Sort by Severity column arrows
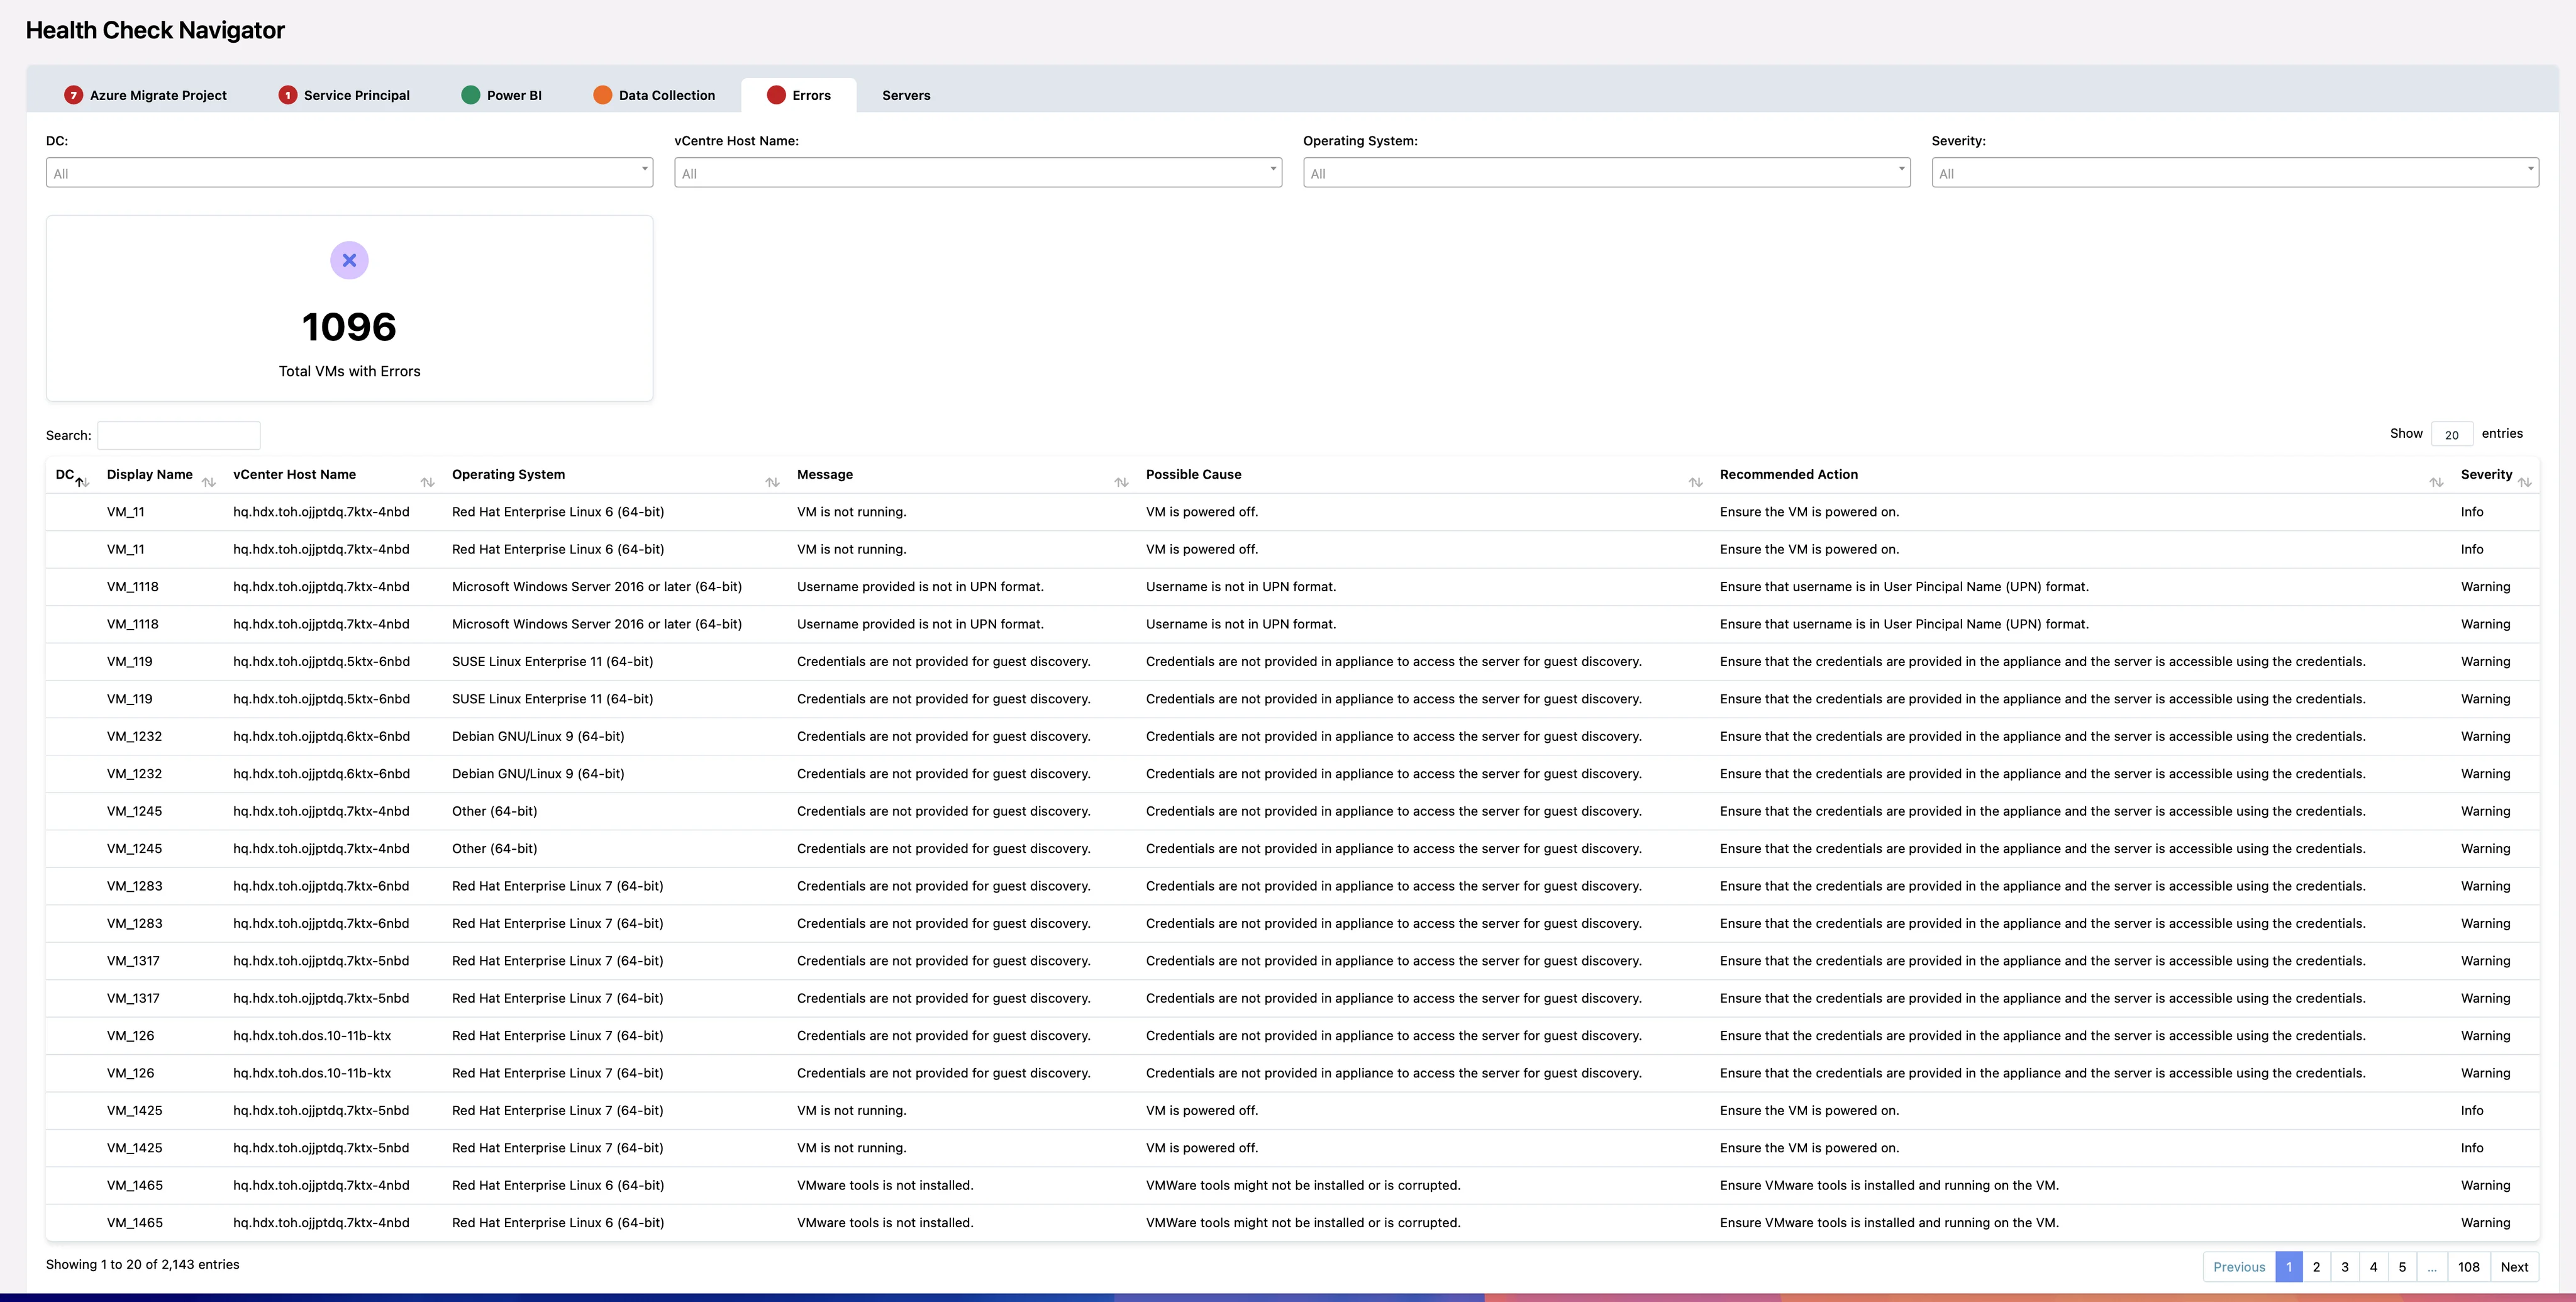 tap(2525, 482)
